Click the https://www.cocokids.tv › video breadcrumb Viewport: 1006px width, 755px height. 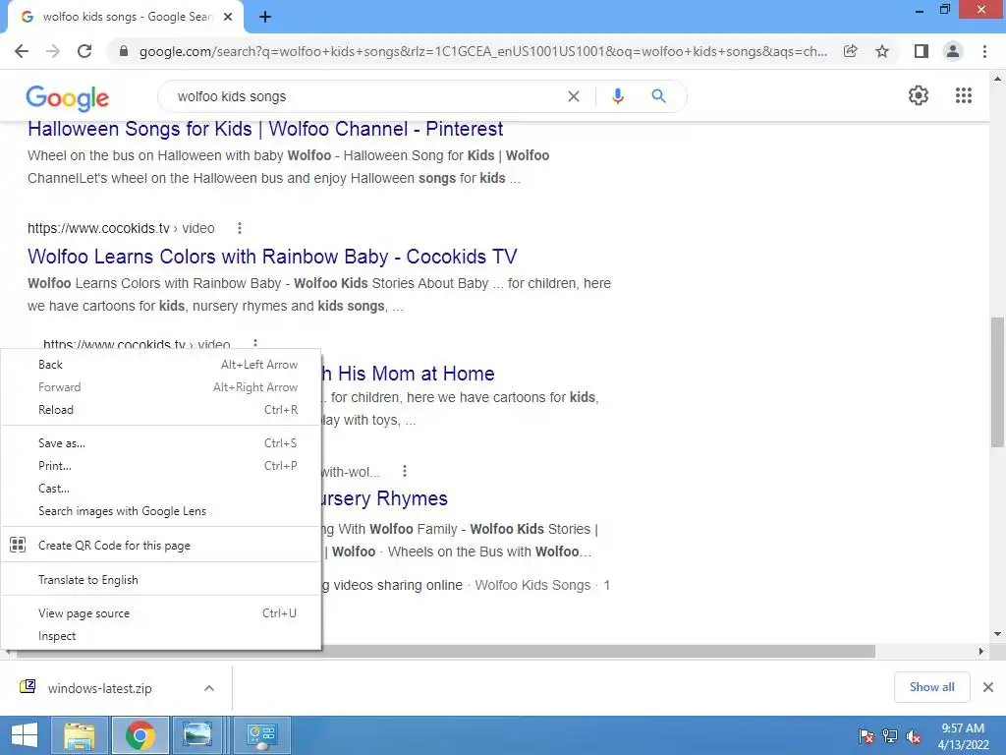click(x=121, y=228)
